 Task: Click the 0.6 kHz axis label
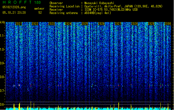pos(2,105)
